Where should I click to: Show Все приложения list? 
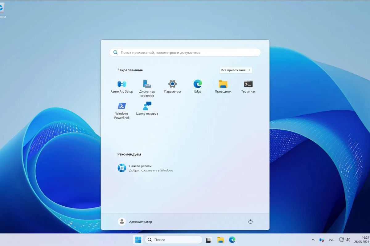tap(236, 70)
